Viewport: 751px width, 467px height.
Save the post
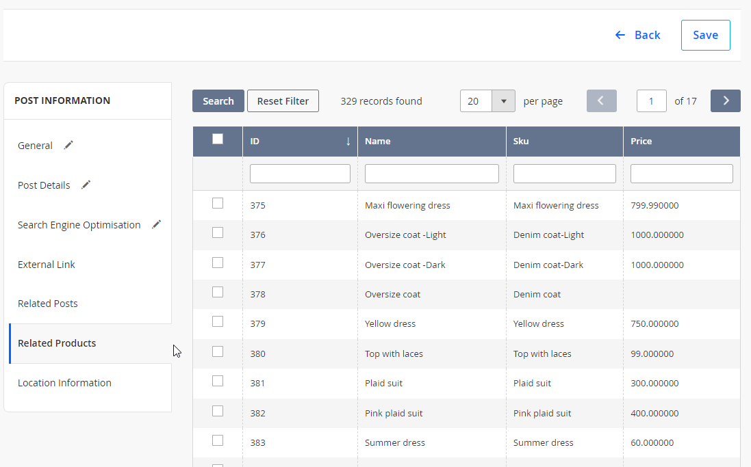point(706,35)
